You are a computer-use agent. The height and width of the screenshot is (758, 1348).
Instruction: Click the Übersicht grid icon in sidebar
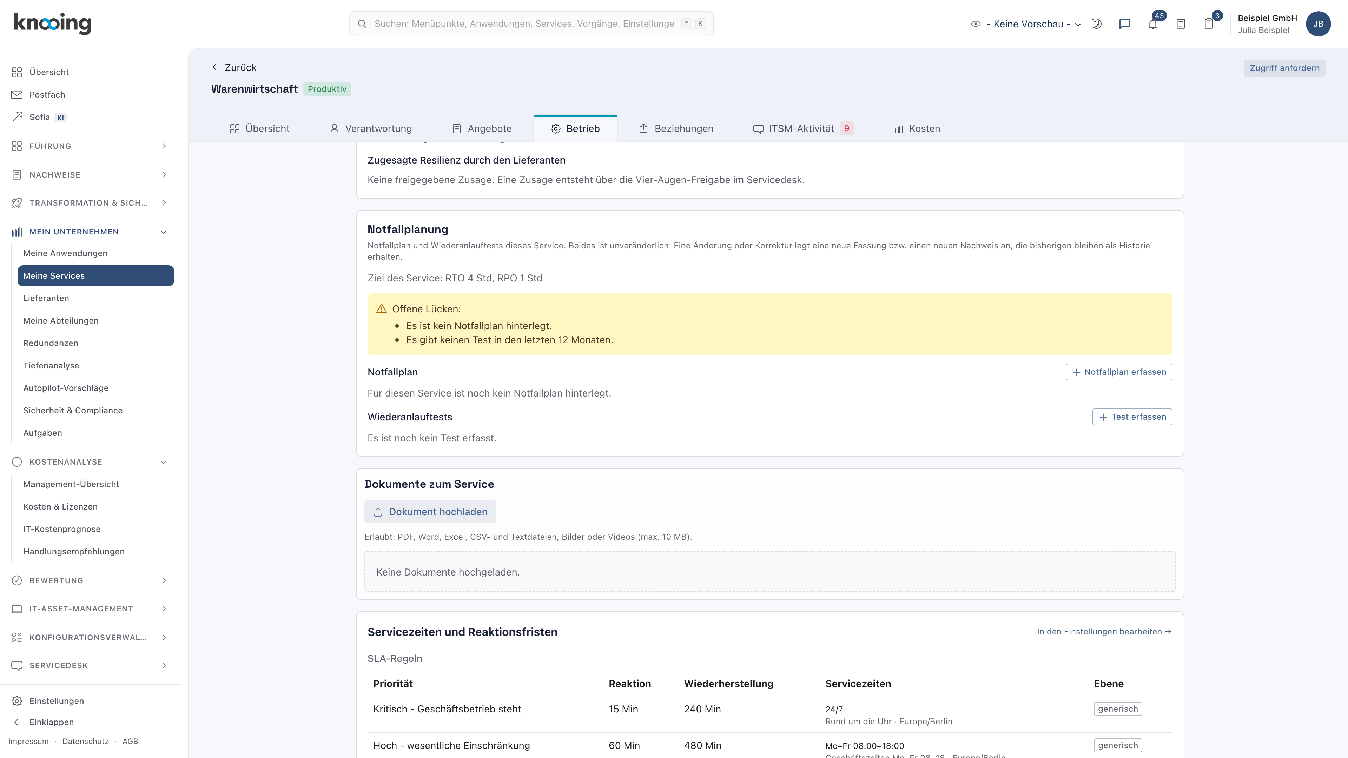(x=17, y=72)
